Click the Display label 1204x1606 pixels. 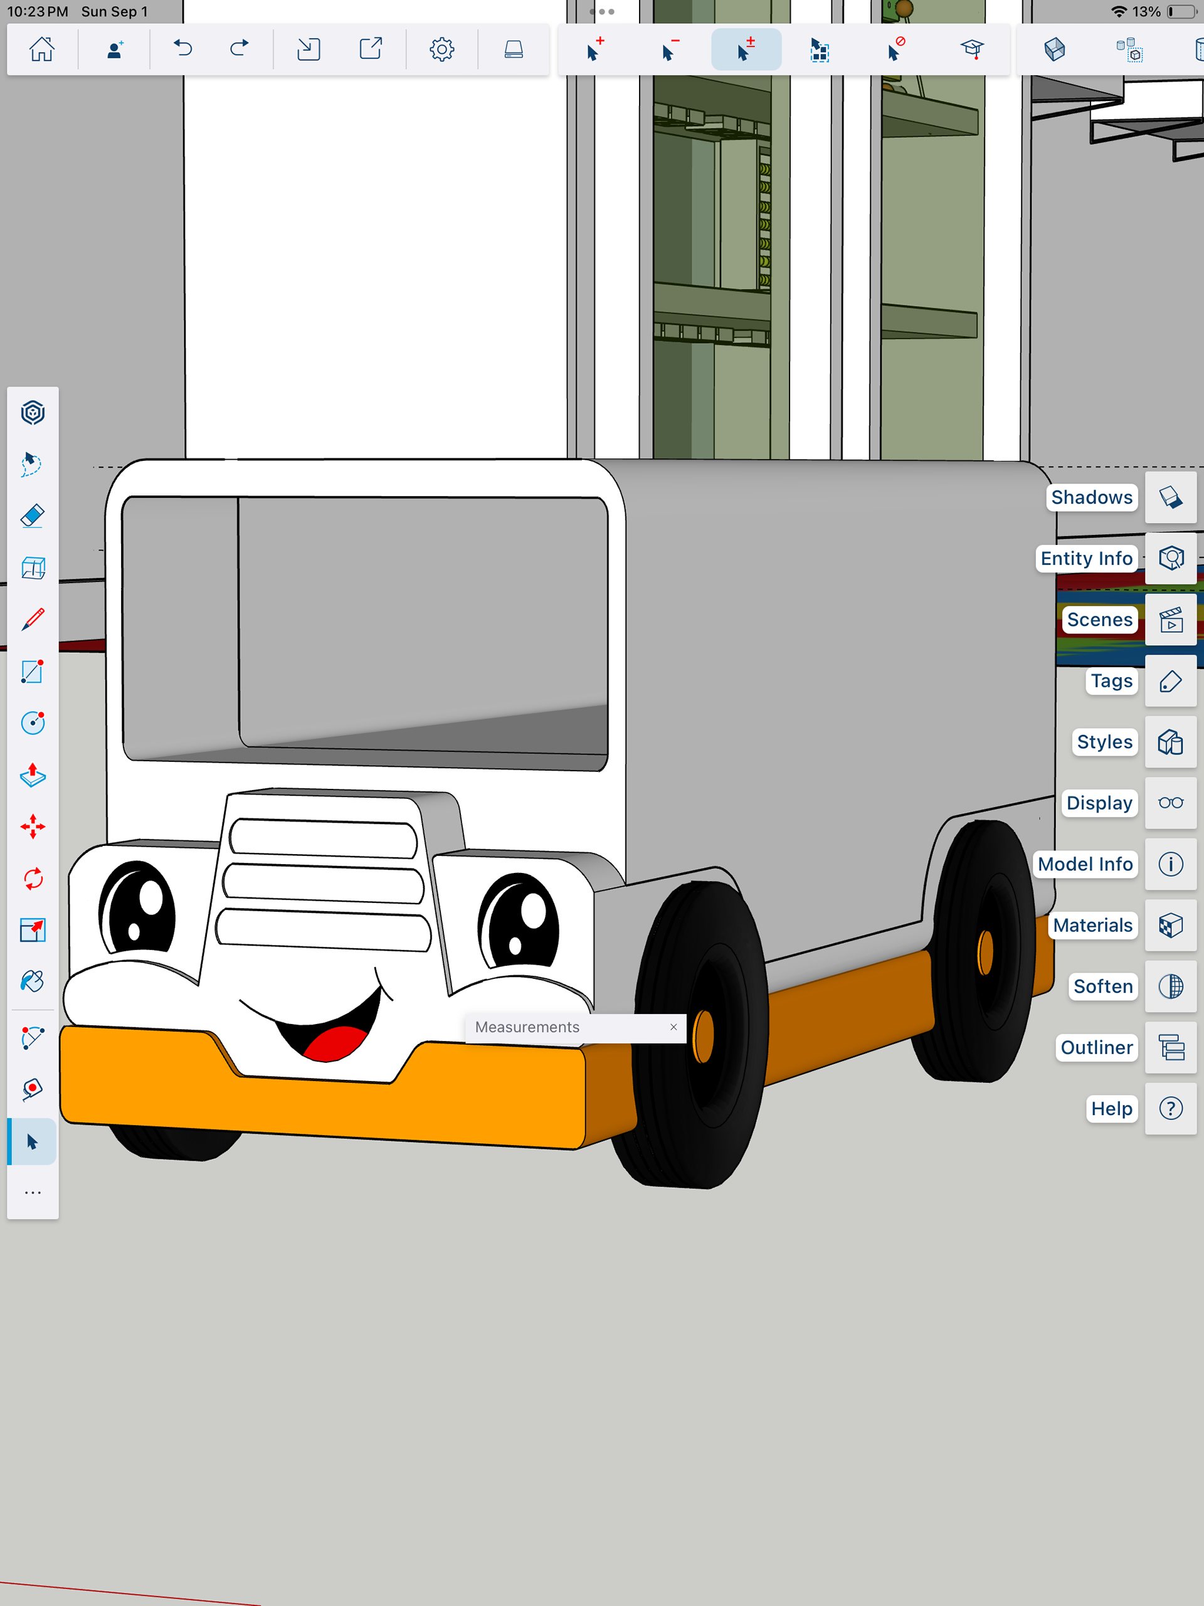coord(1099,803)
